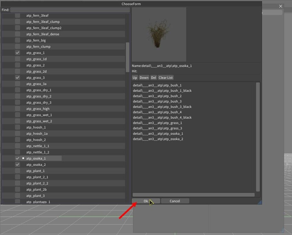Uncheck atp_osoka_1 checkbox
The width and height of the screenshot is (292, 235).
click(x=18, y=158)
